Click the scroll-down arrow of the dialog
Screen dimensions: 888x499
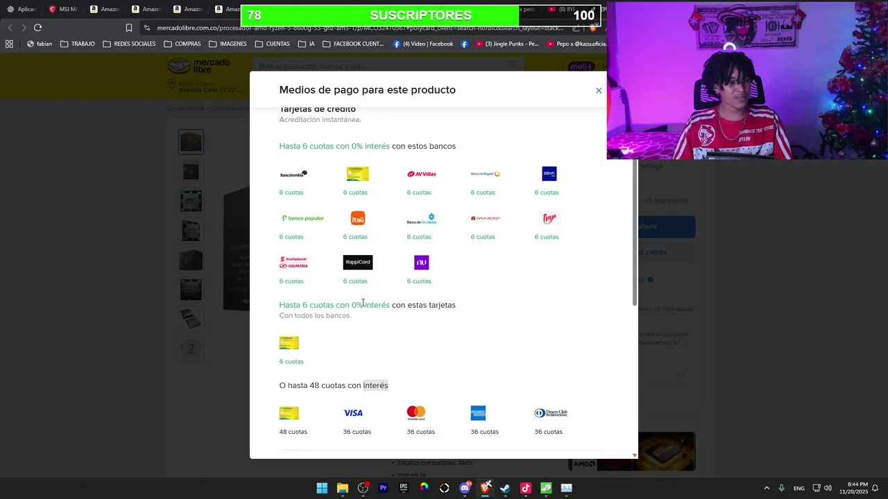634,455
